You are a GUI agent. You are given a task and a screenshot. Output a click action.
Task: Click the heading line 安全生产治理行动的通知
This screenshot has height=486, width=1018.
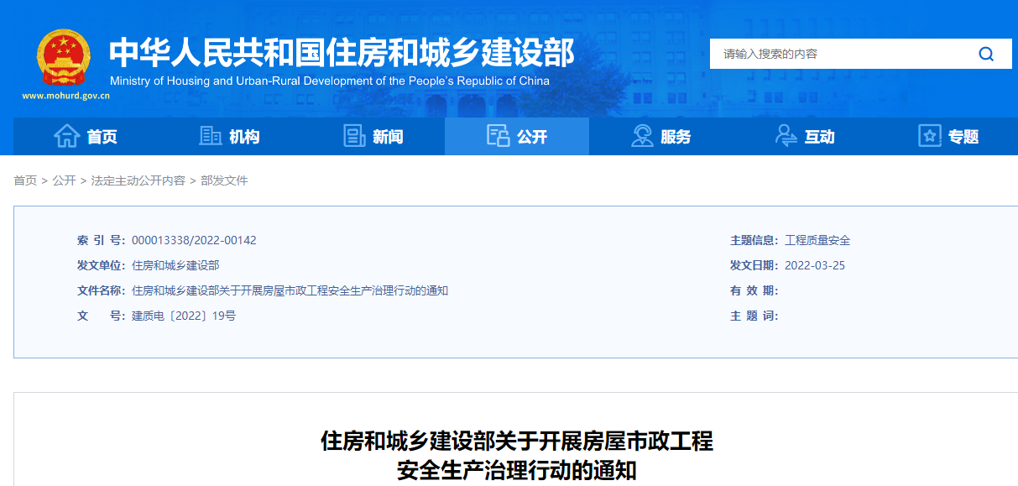tap(517, 470)
